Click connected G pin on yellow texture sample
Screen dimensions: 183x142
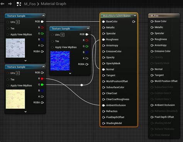[x=42, y=85]
